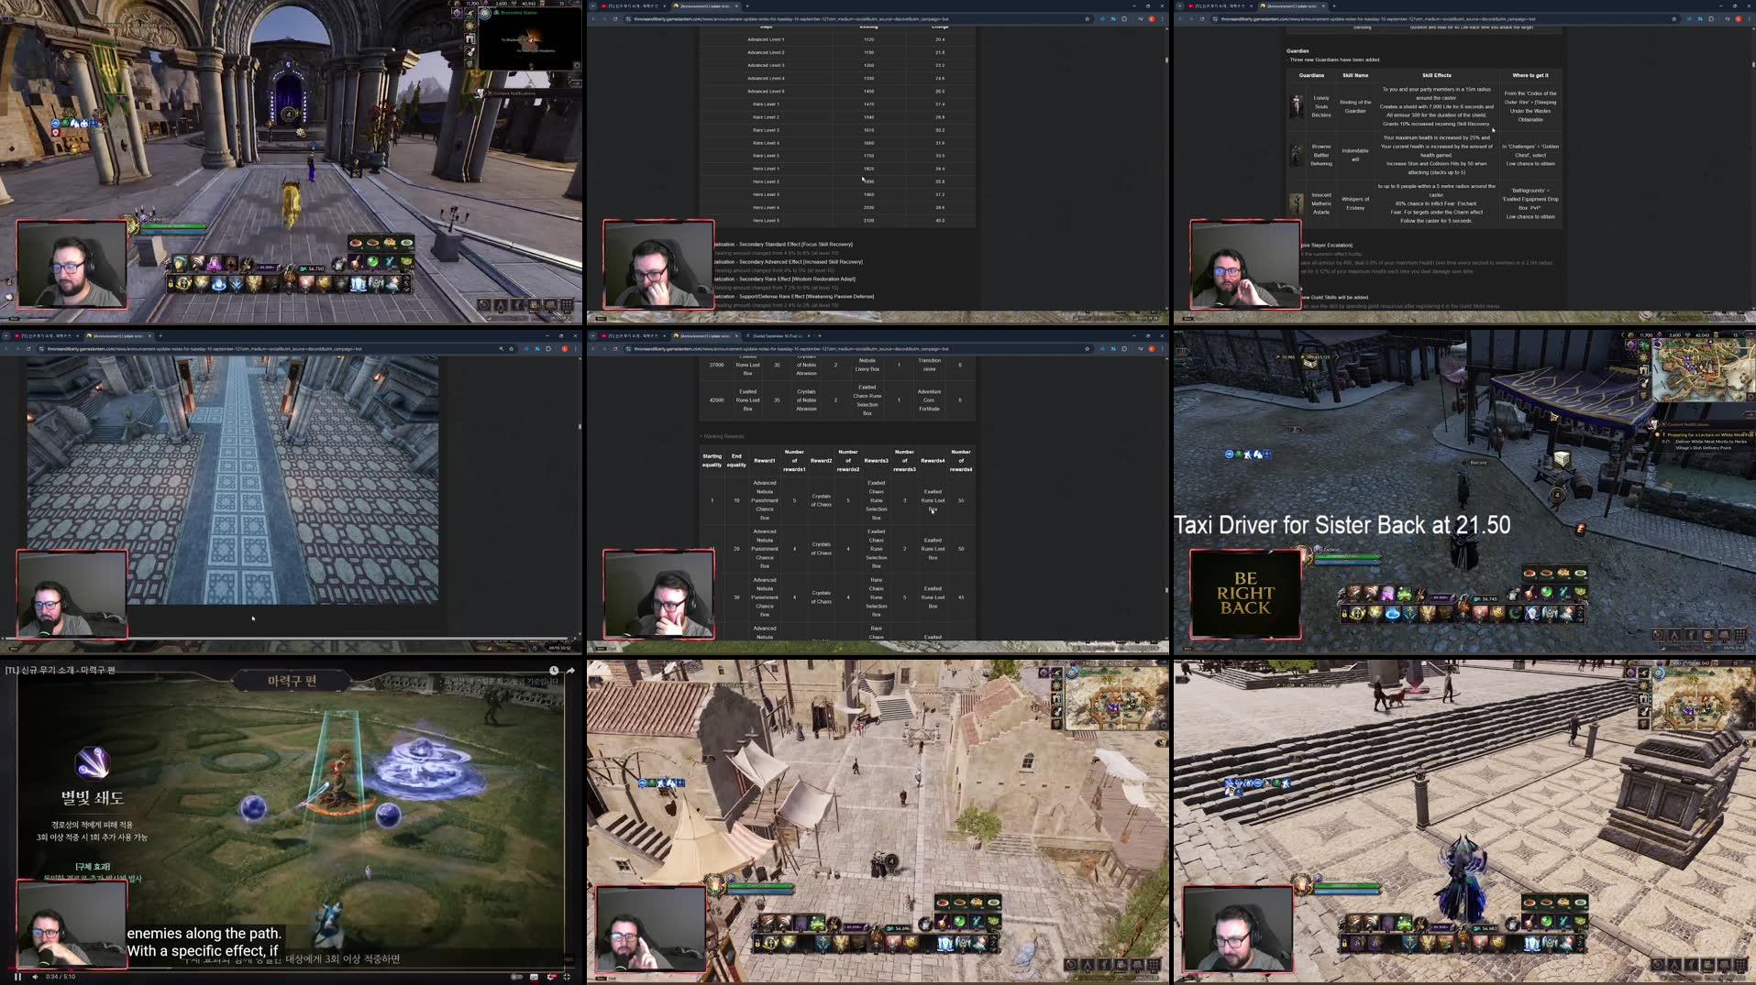Open settings gear on the Korean video player

550,977
